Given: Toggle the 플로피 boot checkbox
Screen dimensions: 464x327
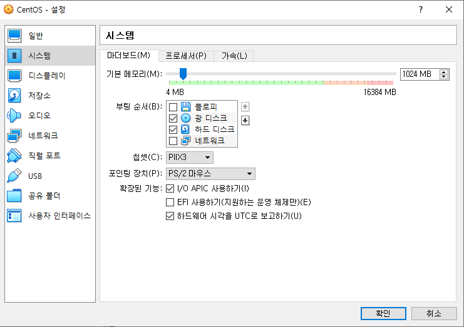Looking at the screenshot, I should [x=173, y=107].
